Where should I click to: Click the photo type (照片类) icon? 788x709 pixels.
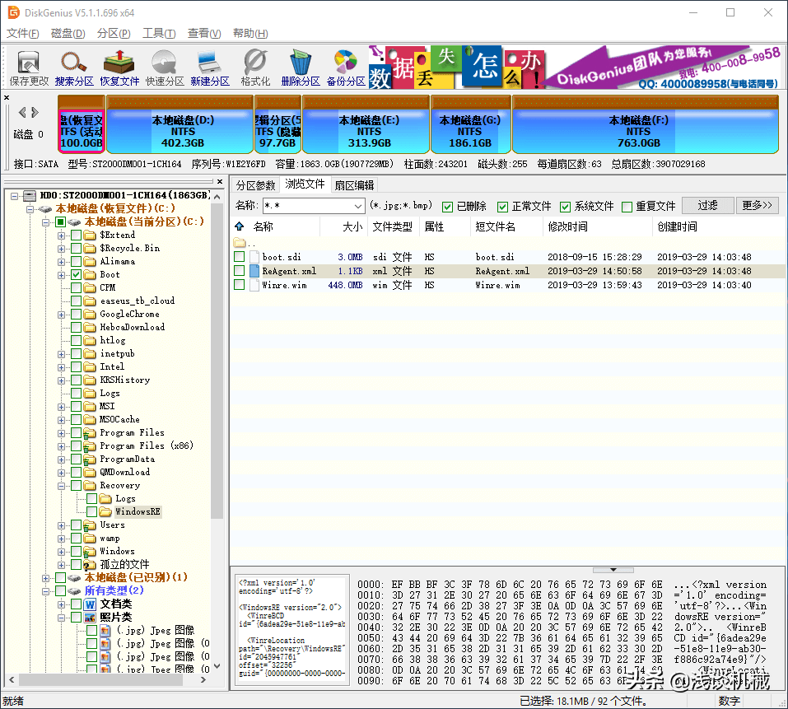(x=91, y=617)
